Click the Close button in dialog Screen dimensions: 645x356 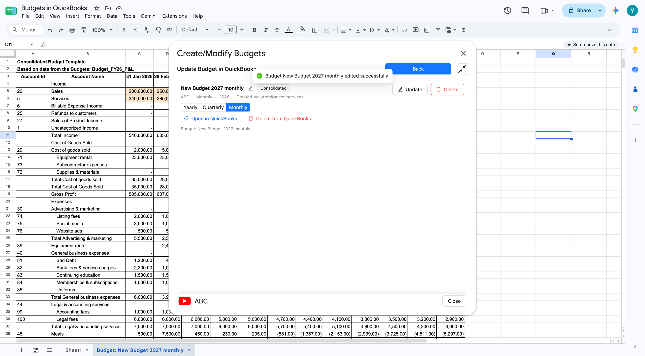tap(454, 301)
